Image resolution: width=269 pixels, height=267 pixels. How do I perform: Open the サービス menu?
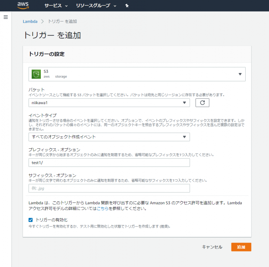pos(56,6)
